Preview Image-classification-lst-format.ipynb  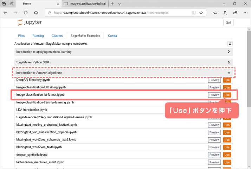click(214, 95)
